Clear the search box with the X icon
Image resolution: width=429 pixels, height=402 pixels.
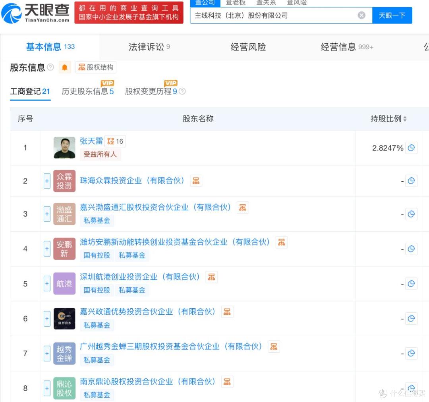point(361,15)
